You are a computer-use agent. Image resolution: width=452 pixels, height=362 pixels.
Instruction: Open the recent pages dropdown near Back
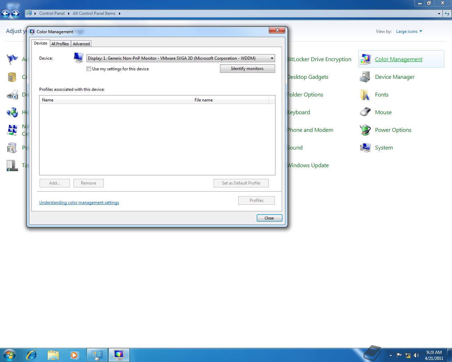click(x=22, y=14)
